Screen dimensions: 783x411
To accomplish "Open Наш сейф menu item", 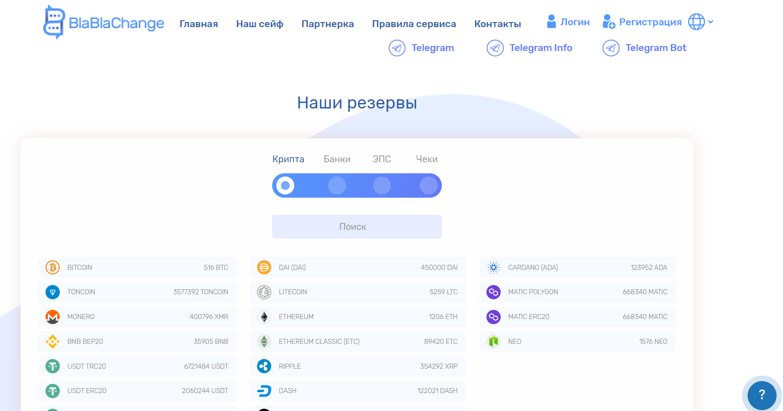I will (x=260, y=24).
